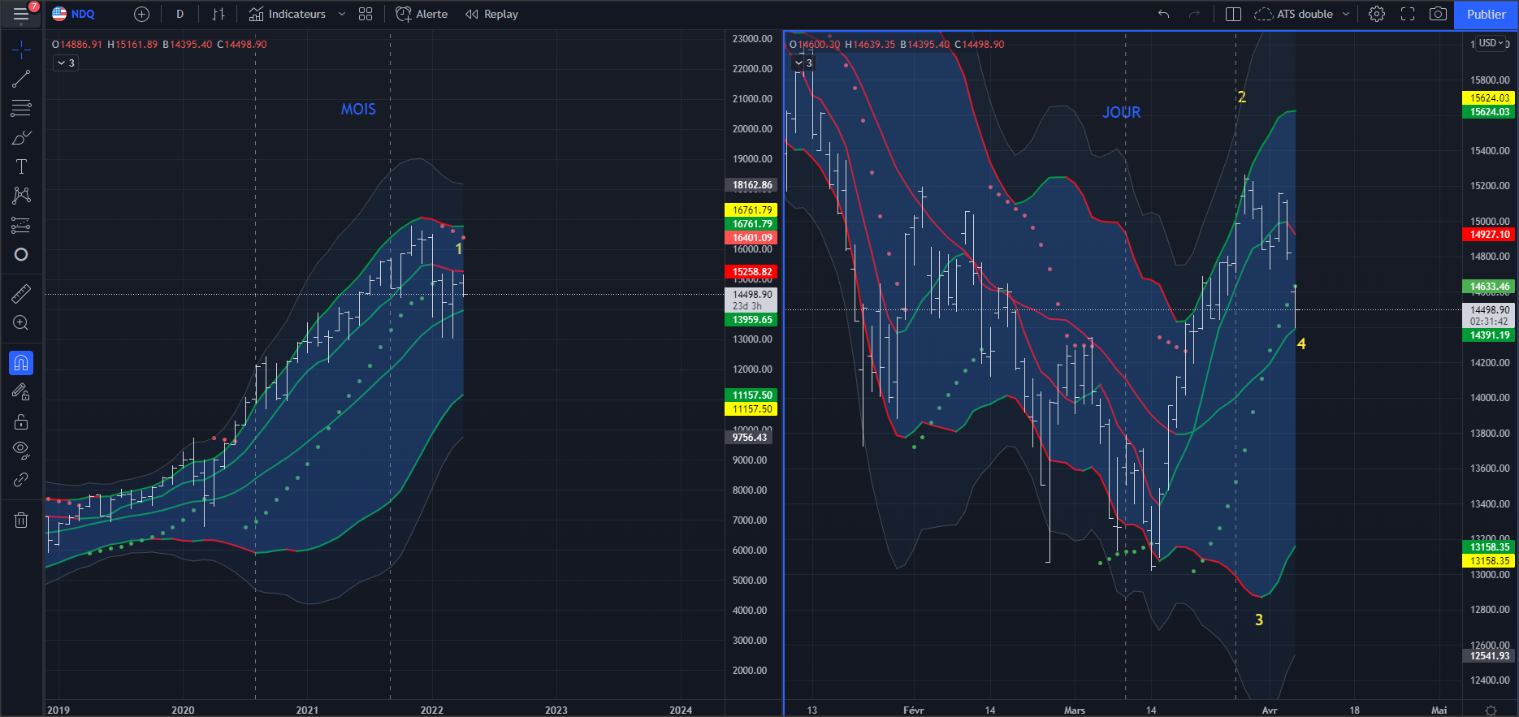1519x717 pixels.
Task: Click the red 14927.10 price label
Action: coord(1488,235)
